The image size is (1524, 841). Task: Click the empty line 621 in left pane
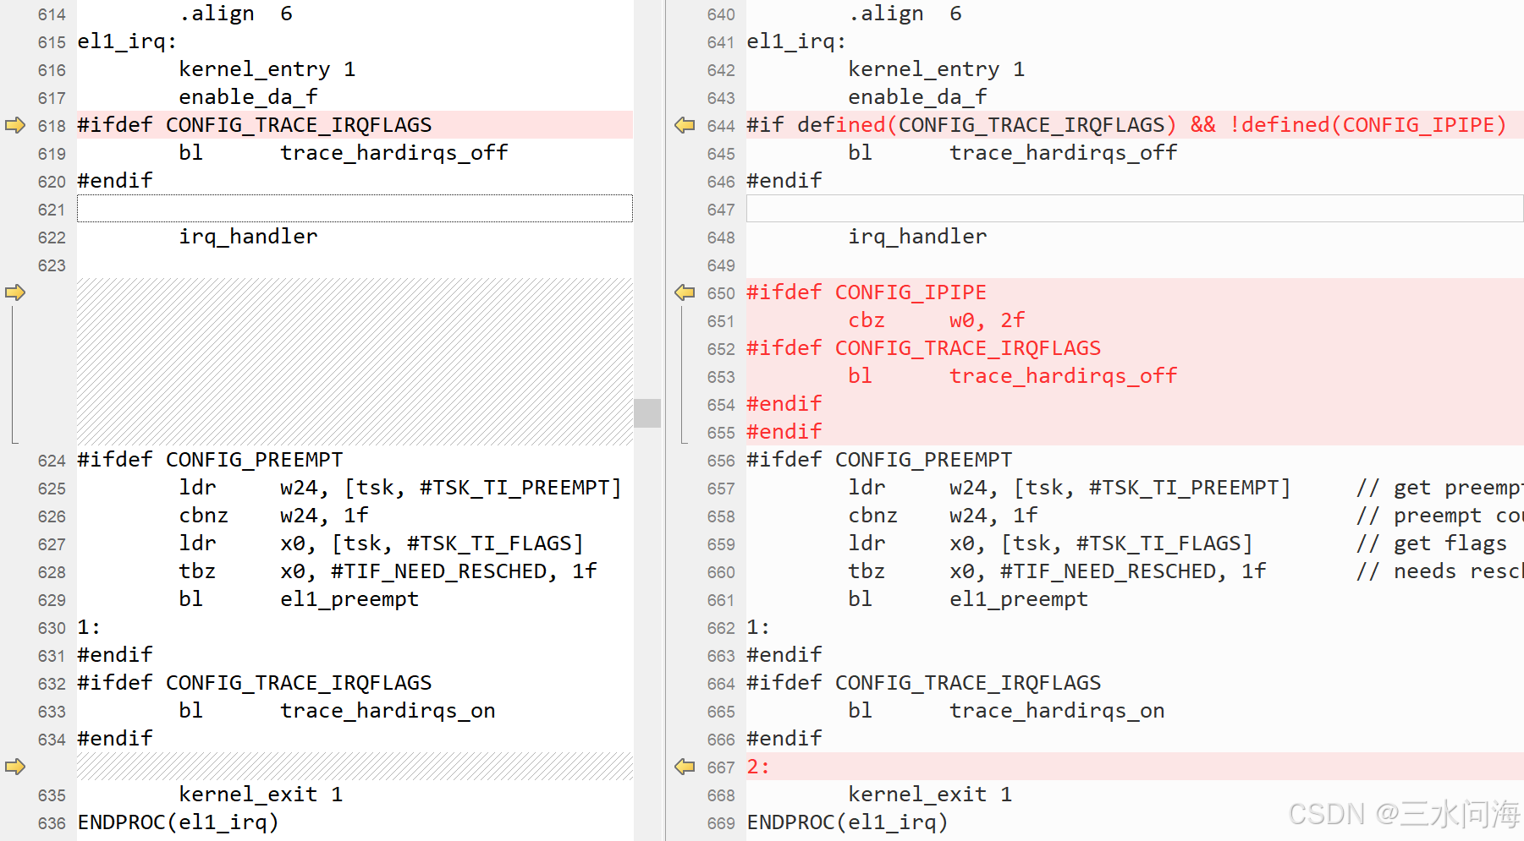355,209
